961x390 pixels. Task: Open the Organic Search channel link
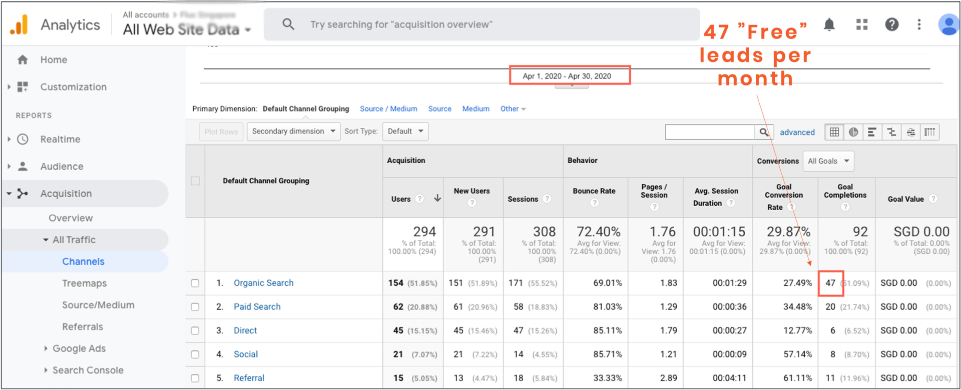tap(264, 283)
